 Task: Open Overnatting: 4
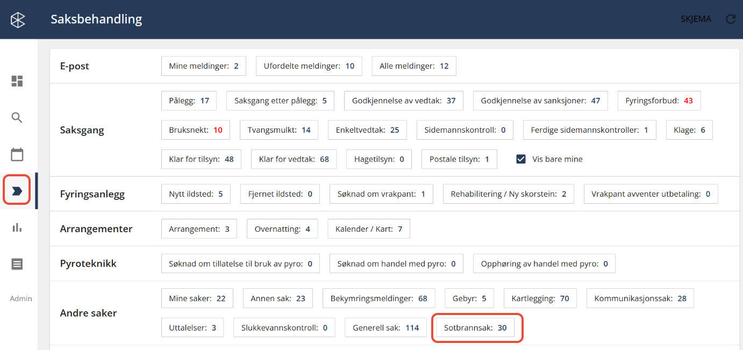(x=282, y=229)
